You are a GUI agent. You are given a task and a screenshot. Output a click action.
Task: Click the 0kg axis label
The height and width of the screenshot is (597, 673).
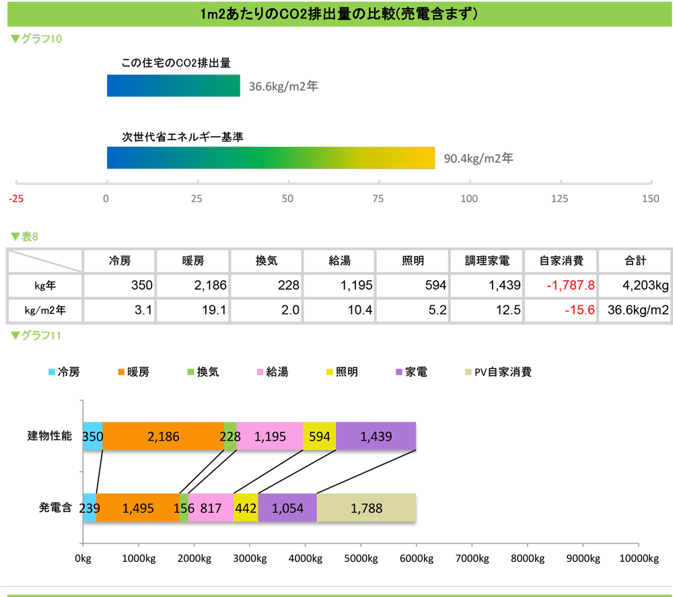pyautogui.click(x=83, y=559)
